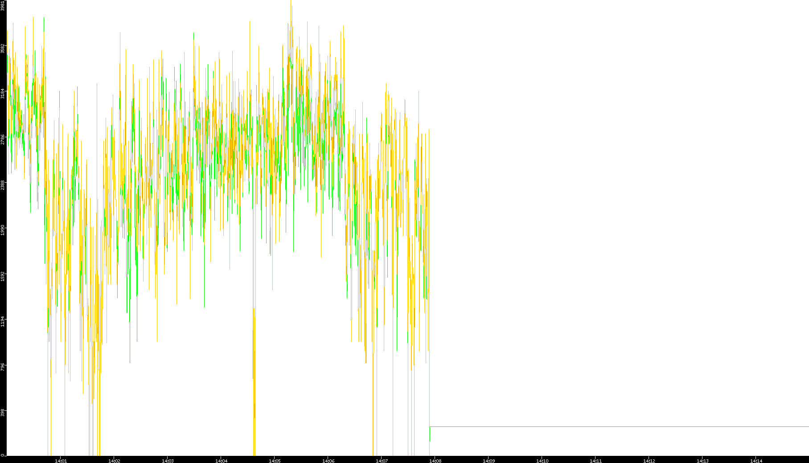Image resolution: width=809 pixels, height=463 pixels.
Task: Click the 796 y-axis label
Action: point(3,367)
